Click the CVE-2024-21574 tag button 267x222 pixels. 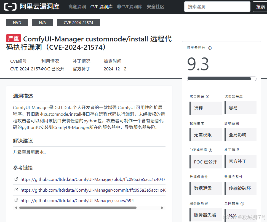pos(78,23)
